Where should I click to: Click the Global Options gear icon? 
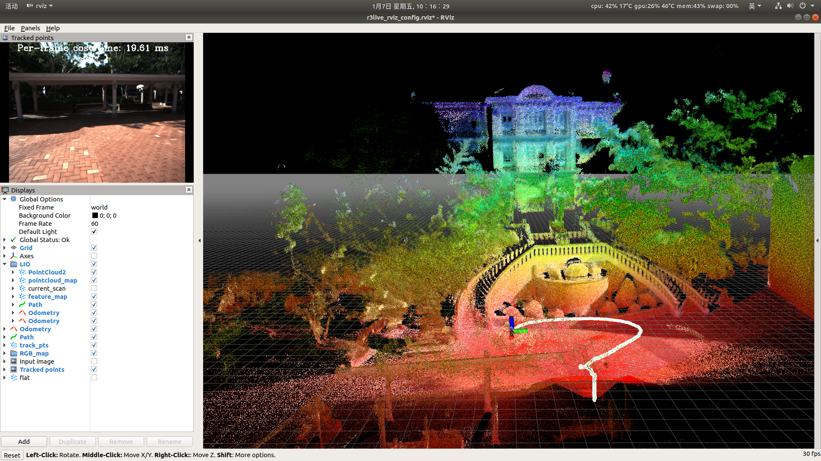click(x=14, y=199)
